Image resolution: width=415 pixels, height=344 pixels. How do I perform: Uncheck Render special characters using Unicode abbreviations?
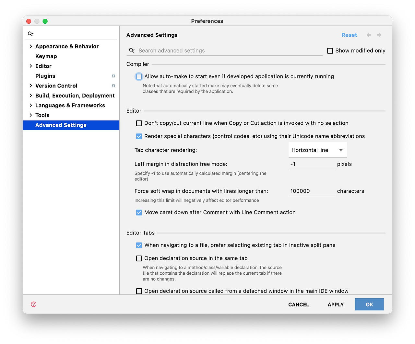[139, 136]
